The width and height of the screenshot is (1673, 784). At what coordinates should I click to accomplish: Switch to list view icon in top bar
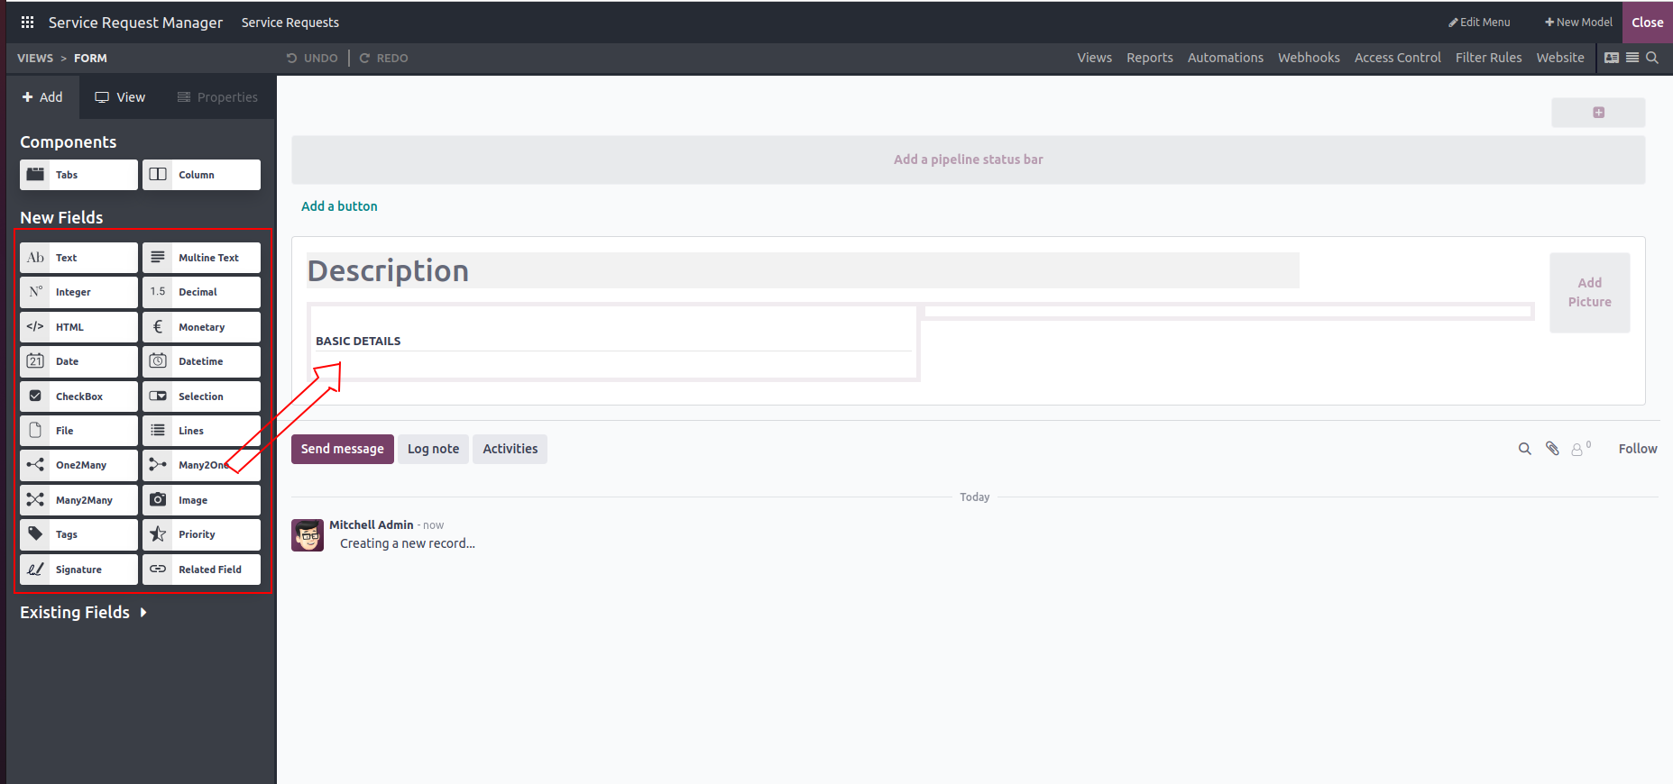click(1632, 58)
